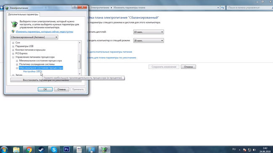273x153 pixels.
Task: Click Настройка: 100% value
Action: pos(33,71)
